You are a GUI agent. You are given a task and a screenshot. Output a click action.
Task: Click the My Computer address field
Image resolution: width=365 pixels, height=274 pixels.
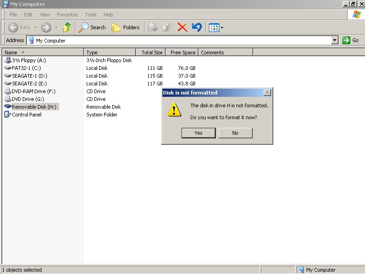182,40
